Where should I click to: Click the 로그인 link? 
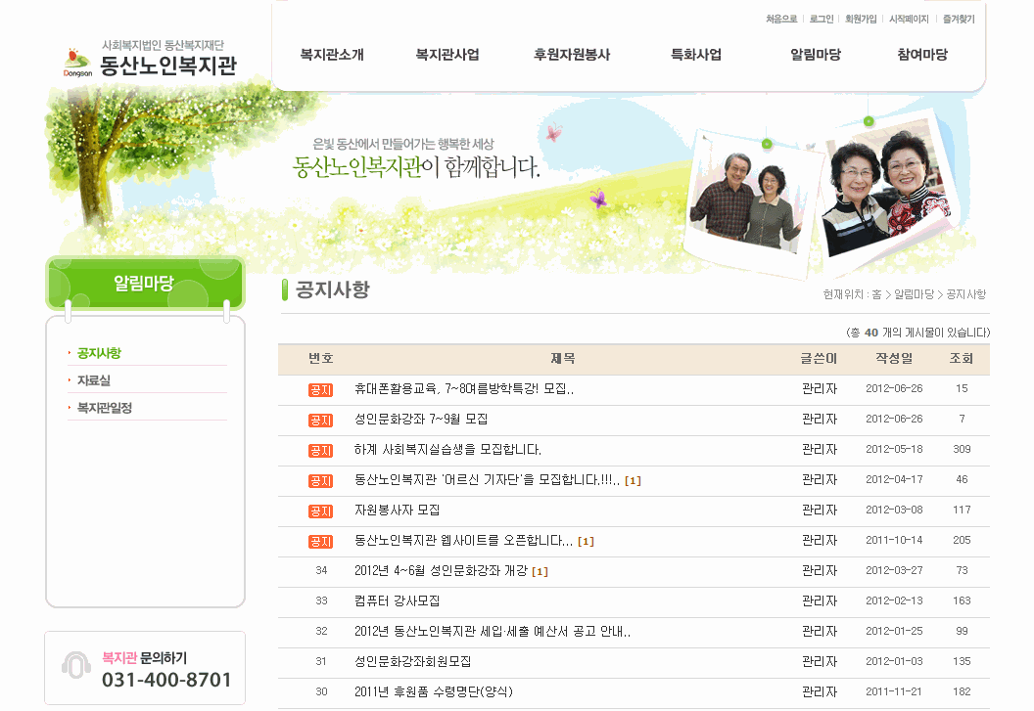tap(822, 20)
